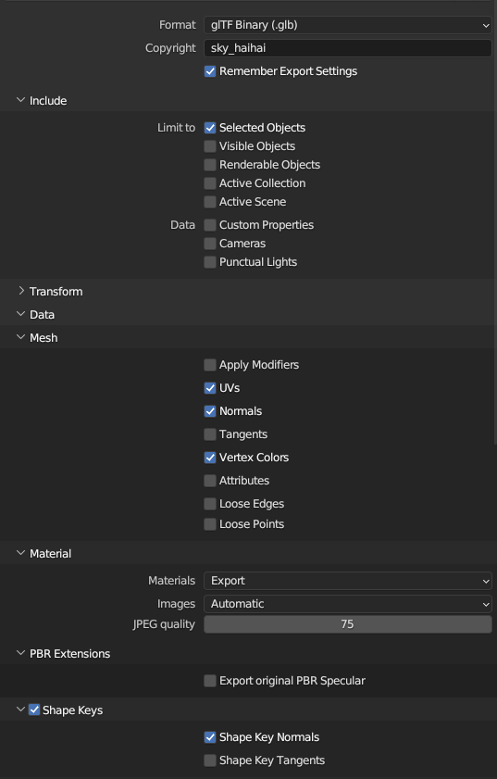
Task: Enable Tangents checkbox
Action: (x=210, y=434)
